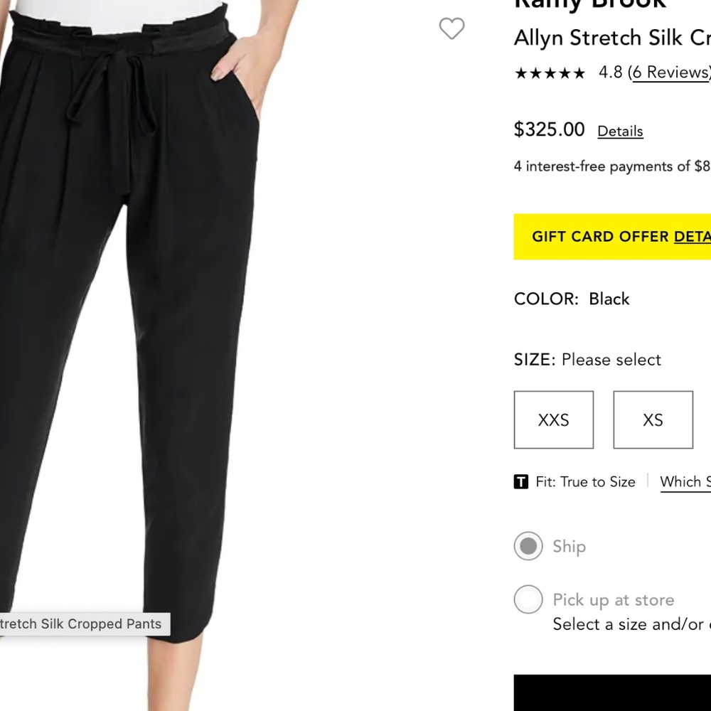Image resolution: width=711 pixels, height=711 pixels.
Task: Select the Pick up at store option
Action: point(528,599)
